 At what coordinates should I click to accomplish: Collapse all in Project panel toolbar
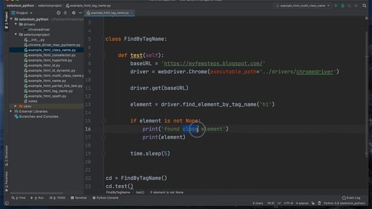[65, 13]
